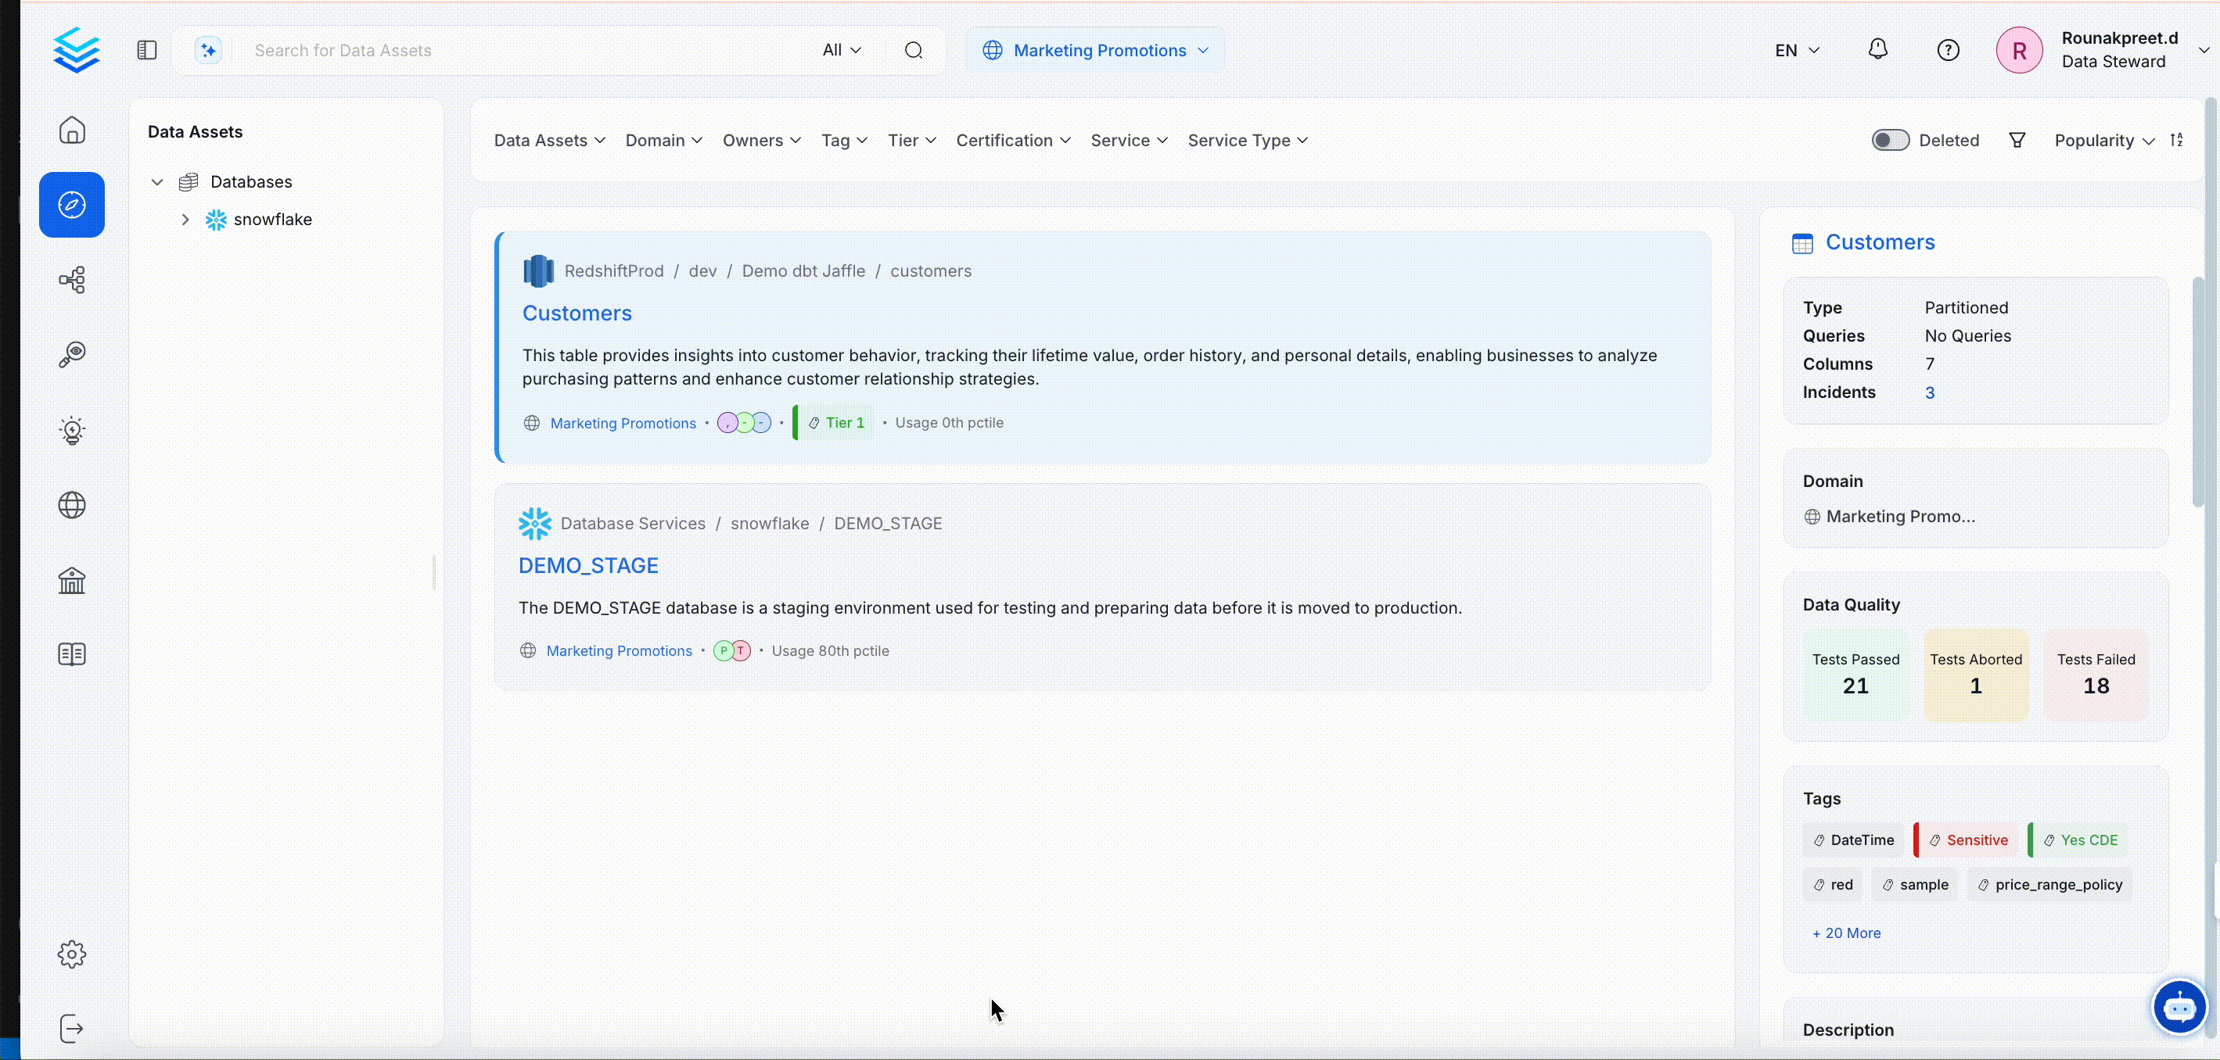Click the notifications bell icon

tap(1877, 50)
